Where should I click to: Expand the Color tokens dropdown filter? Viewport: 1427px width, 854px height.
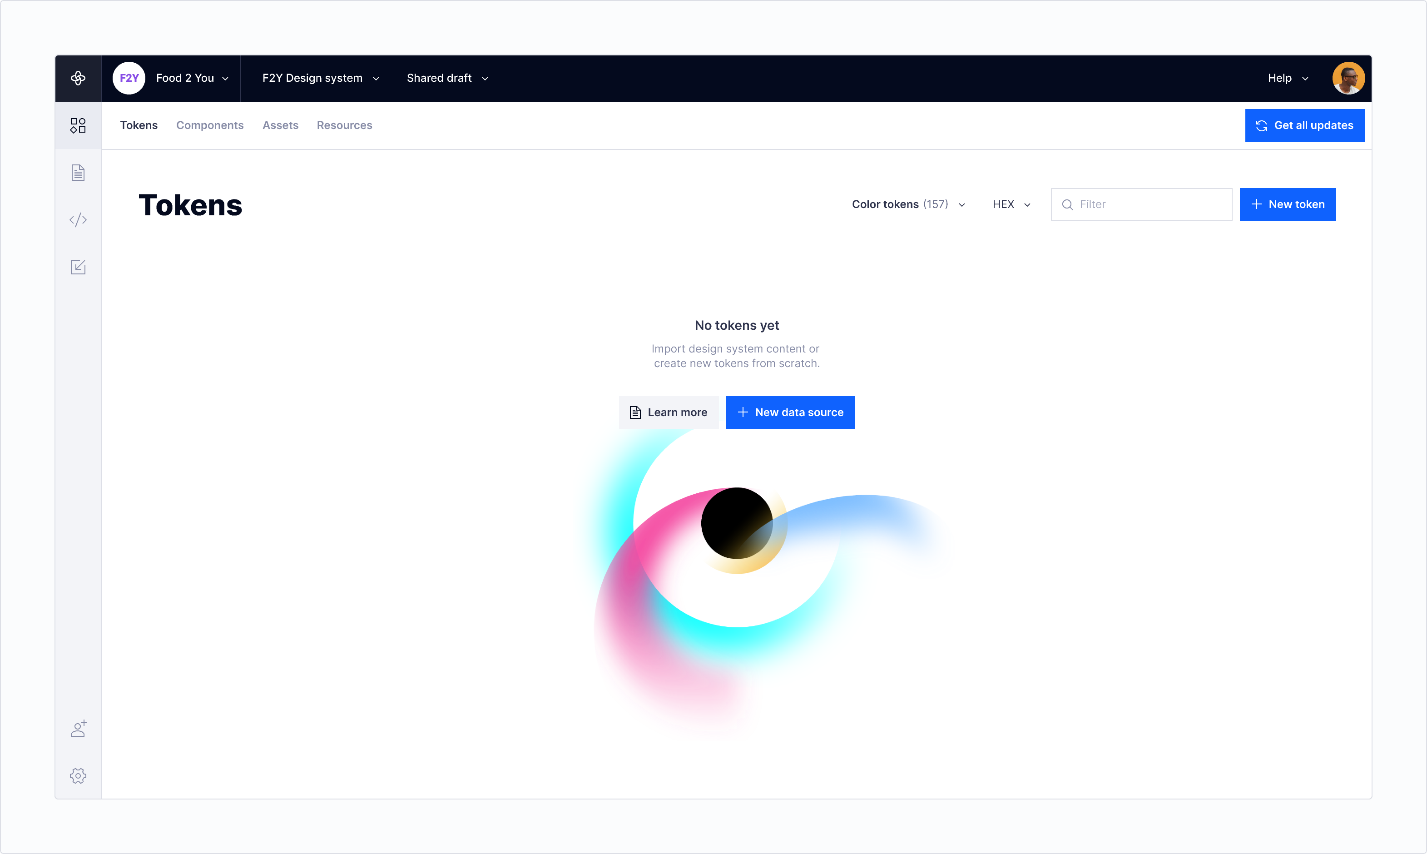[x=907, y=204]
